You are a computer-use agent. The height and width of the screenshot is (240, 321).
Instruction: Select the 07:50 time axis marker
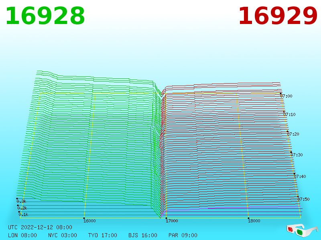pos(303,199)
